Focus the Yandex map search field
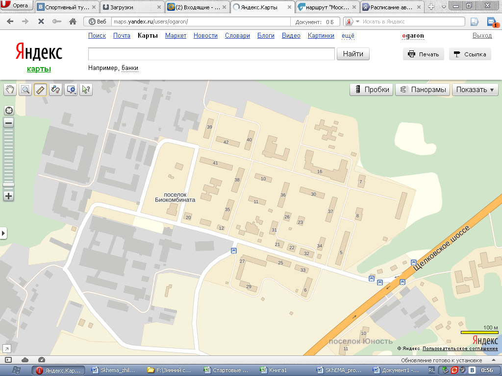This screenshot has width=502, height=376. (211, 54)
